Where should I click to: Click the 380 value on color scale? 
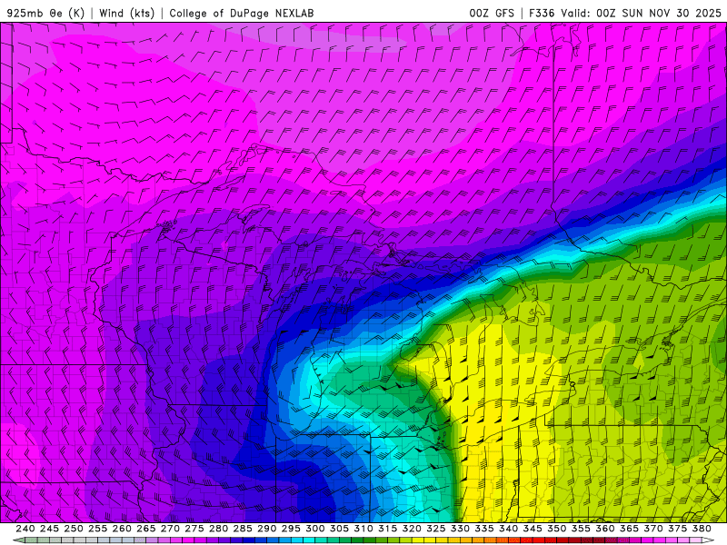702,529
